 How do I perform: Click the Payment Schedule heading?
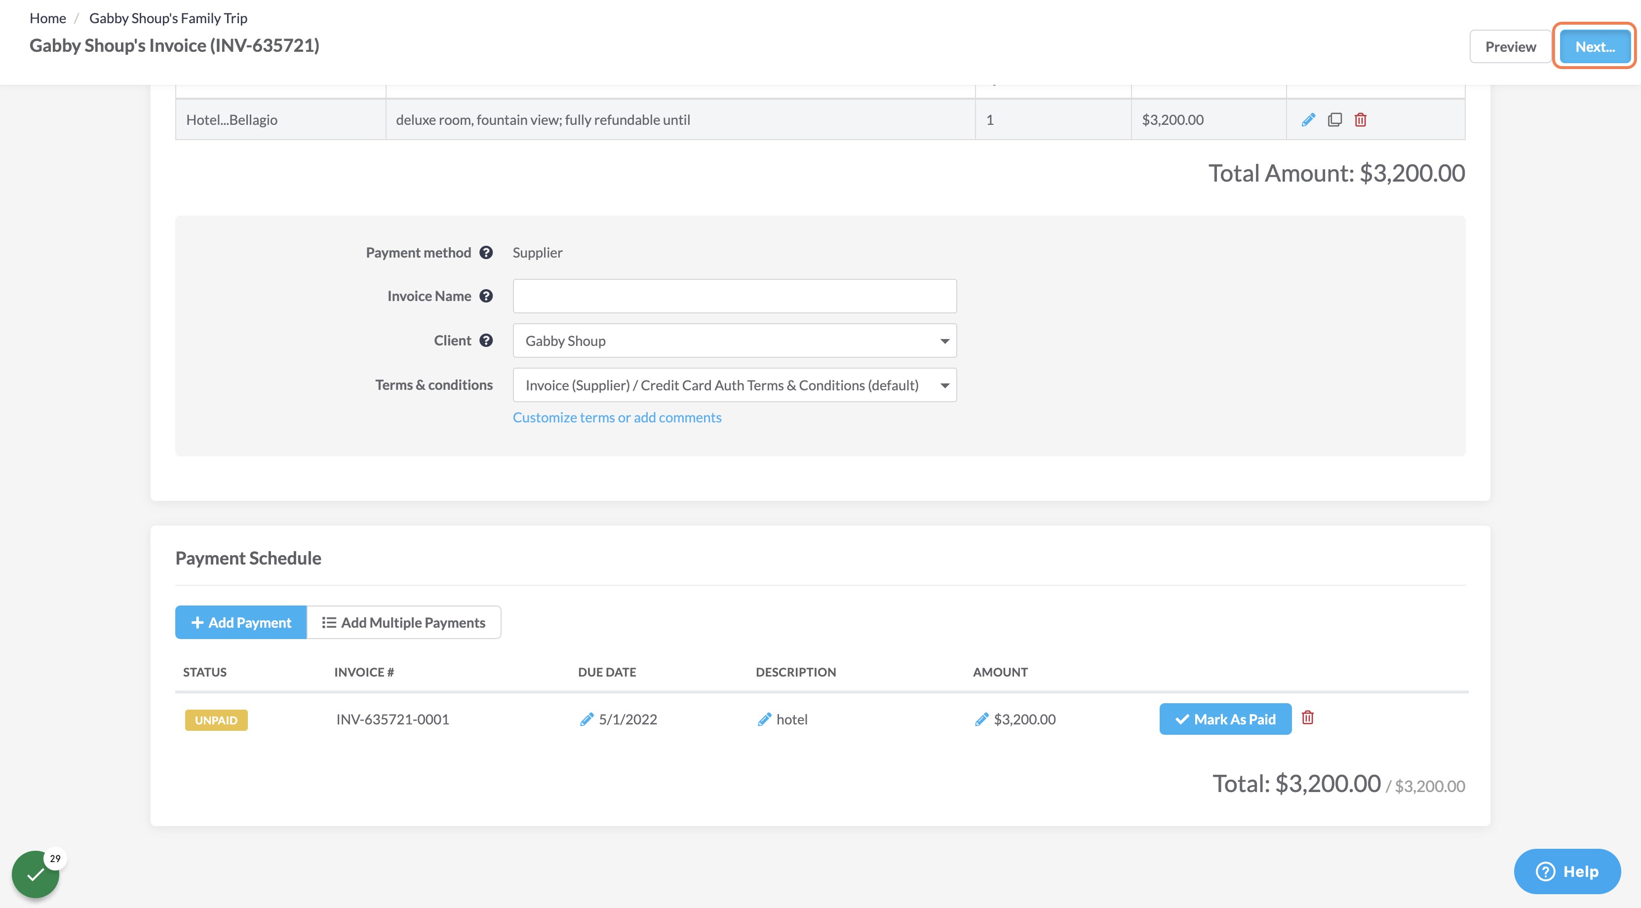[x=248, y=559]
